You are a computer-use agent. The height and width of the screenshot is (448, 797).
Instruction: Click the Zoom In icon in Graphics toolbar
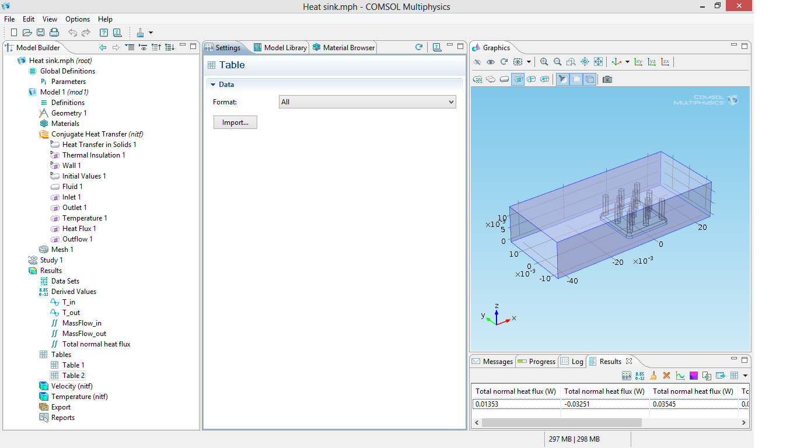tap(544, 62)
